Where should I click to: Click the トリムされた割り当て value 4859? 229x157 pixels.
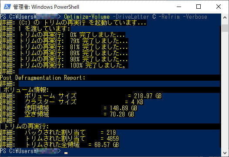tap(113, 139)
